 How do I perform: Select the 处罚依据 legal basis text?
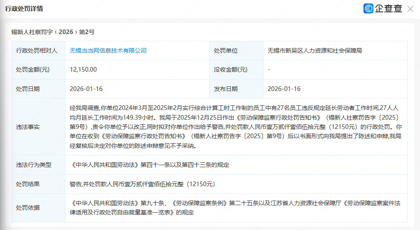click(236, 208)
